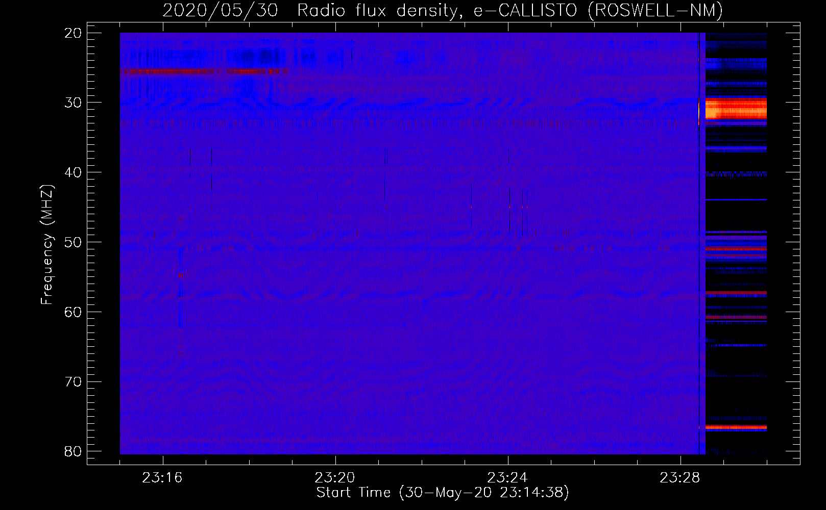
Task: Click the 40 frequency tick label
Action: tap(73, 172)
